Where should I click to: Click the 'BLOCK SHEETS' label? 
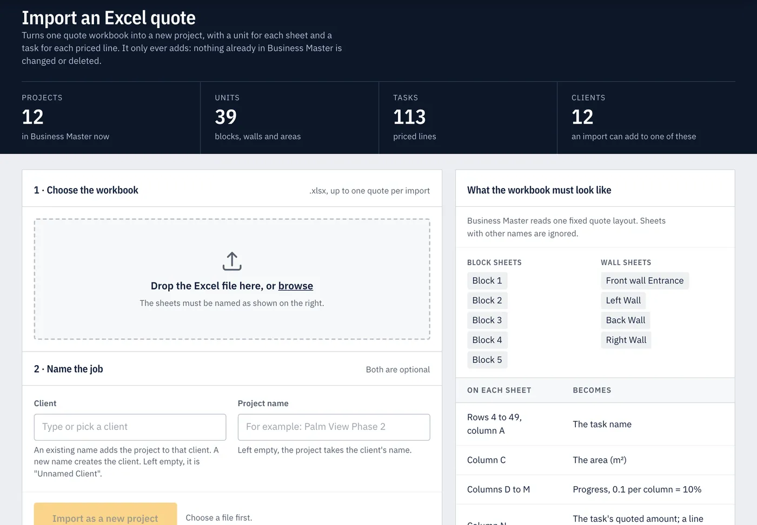494,262
